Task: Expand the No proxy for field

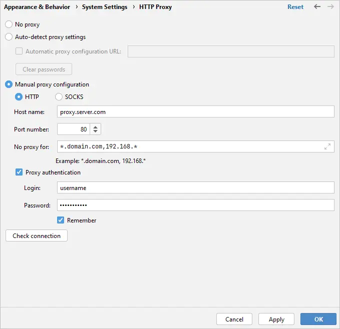Action: 327,146
